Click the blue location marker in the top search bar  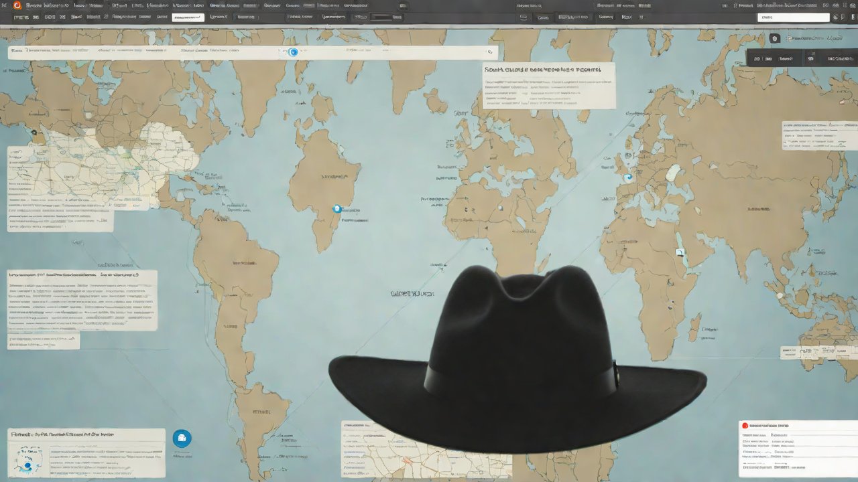click(292, 52)
